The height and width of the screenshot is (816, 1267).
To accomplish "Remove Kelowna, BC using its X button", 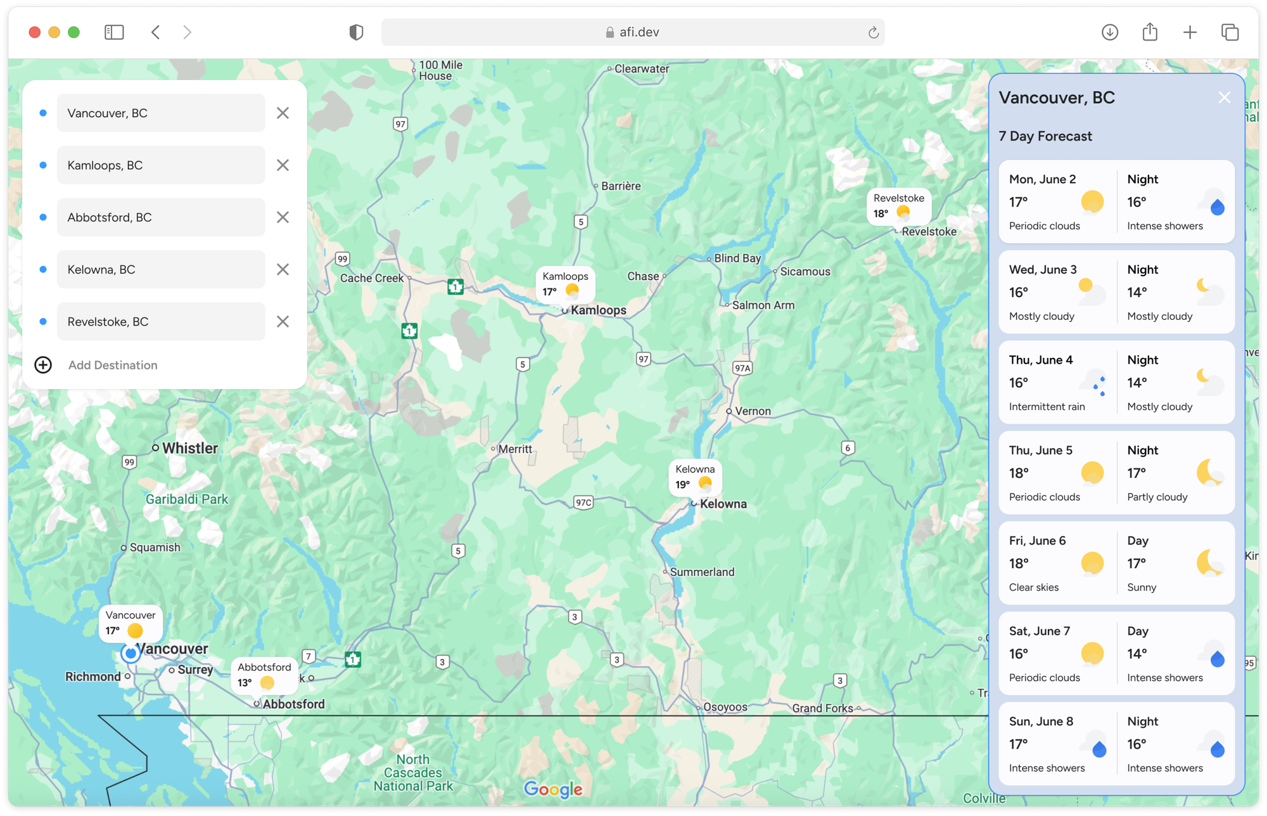I will point(283,269).
